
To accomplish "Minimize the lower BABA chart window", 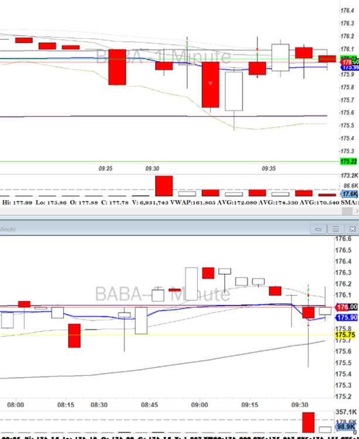I will coord(320,229).
